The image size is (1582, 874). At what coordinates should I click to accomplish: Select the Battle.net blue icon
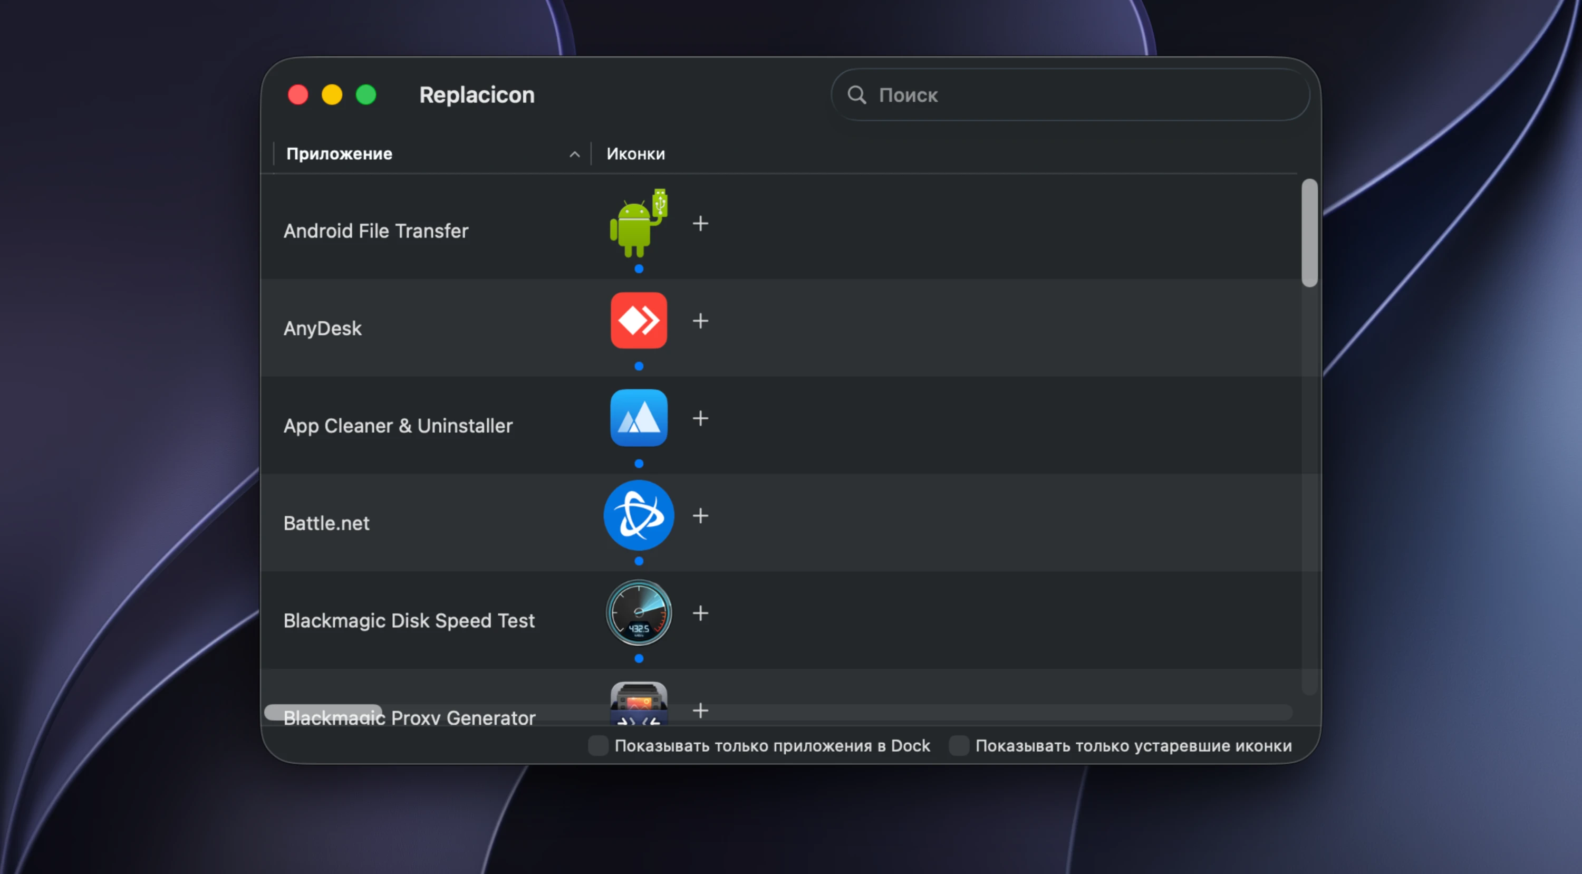pyautogui.click(x=639, y=515)
